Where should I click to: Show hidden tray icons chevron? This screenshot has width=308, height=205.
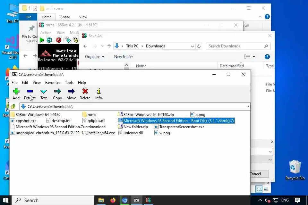pos(260,200)
